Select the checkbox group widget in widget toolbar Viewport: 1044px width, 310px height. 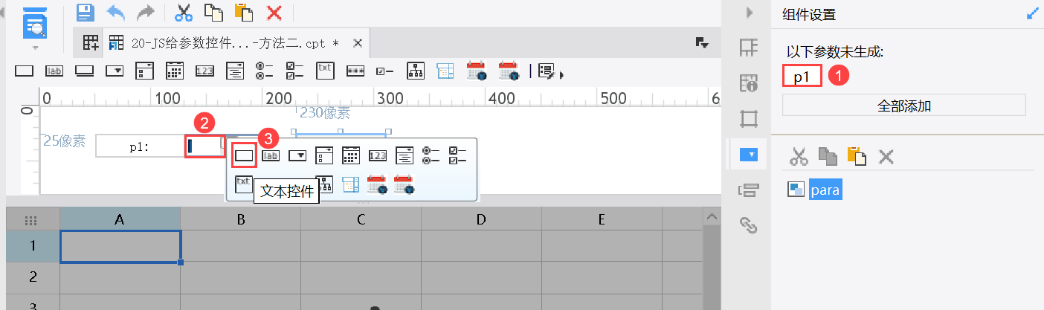pyautogui.click(x=295, y=71)
